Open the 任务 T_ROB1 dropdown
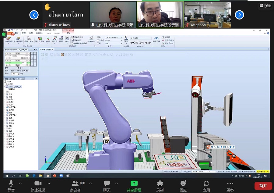Viewport: 274px width, 193px height. pyautogui.click(x=114, y=38)
